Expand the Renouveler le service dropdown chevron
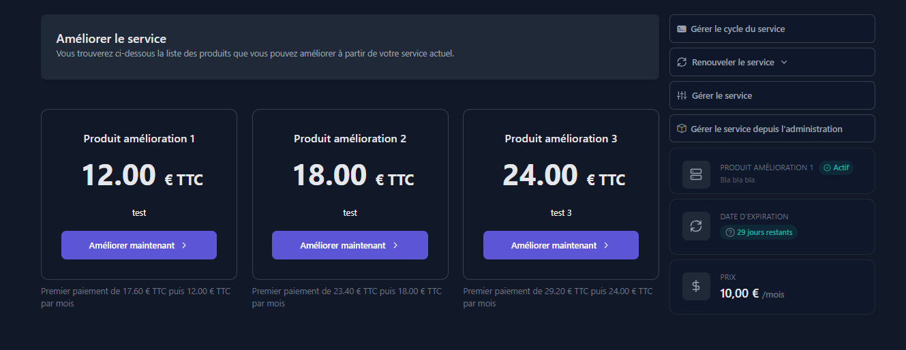906x350 pixels. pyautogui.click(x=784, y=63)
